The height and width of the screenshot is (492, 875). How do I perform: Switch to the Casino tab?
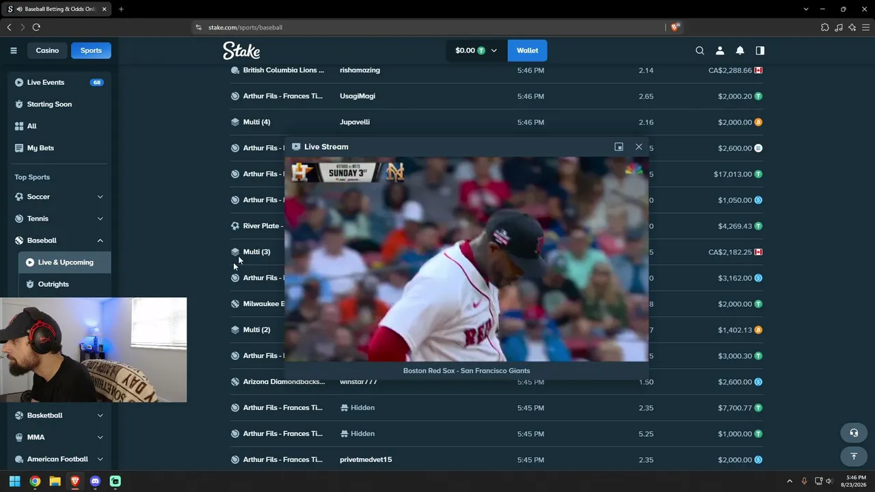point(47,51)
